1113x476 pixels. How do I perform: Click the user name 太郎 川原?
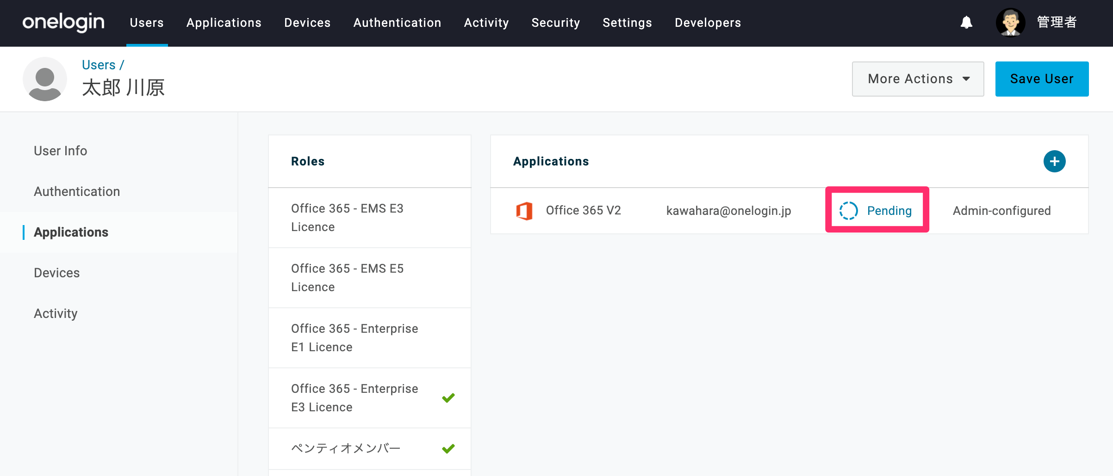[123, 87]
